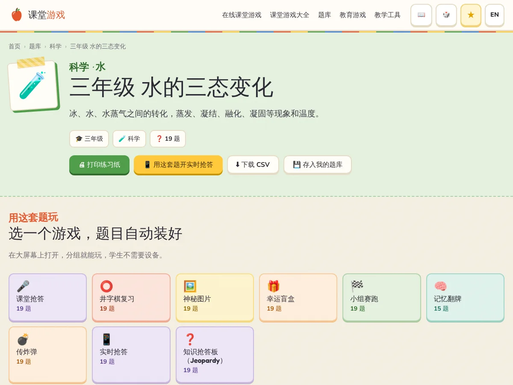Switch language with the EN button
This screenshot has width=513, height=385.
tap(495, 15)
